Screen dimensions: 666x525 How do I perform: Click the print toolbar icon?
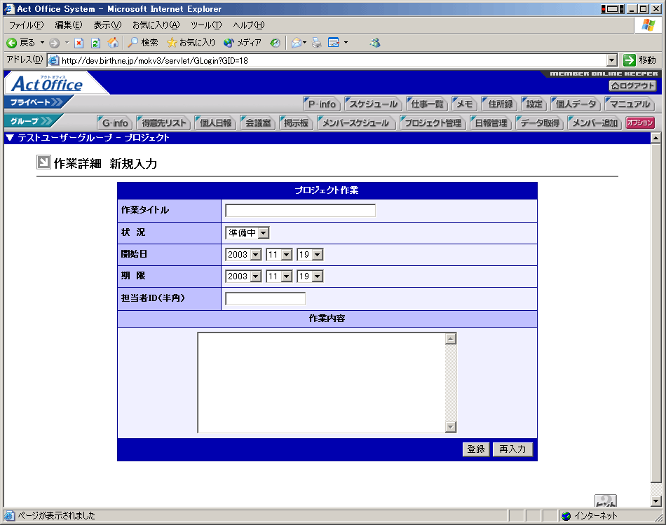317,43
